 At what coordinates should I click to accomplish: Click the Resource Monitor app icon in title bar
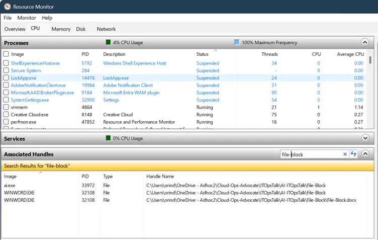7,7
